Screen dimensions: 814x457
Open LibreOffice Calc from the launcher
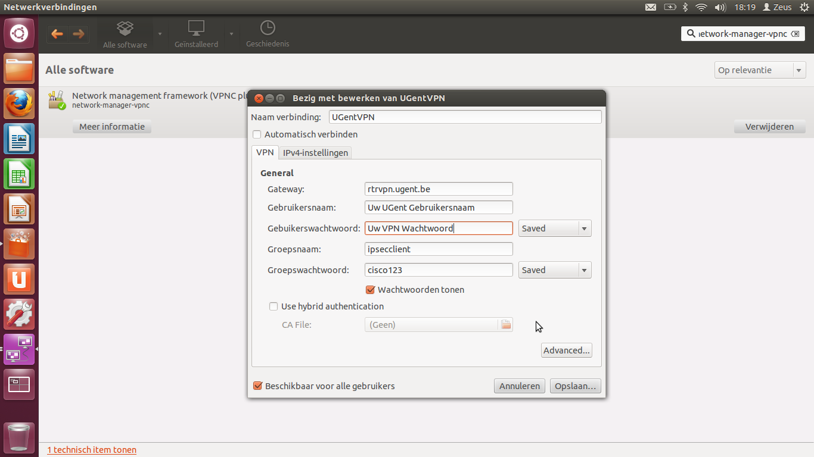(19, 174)
